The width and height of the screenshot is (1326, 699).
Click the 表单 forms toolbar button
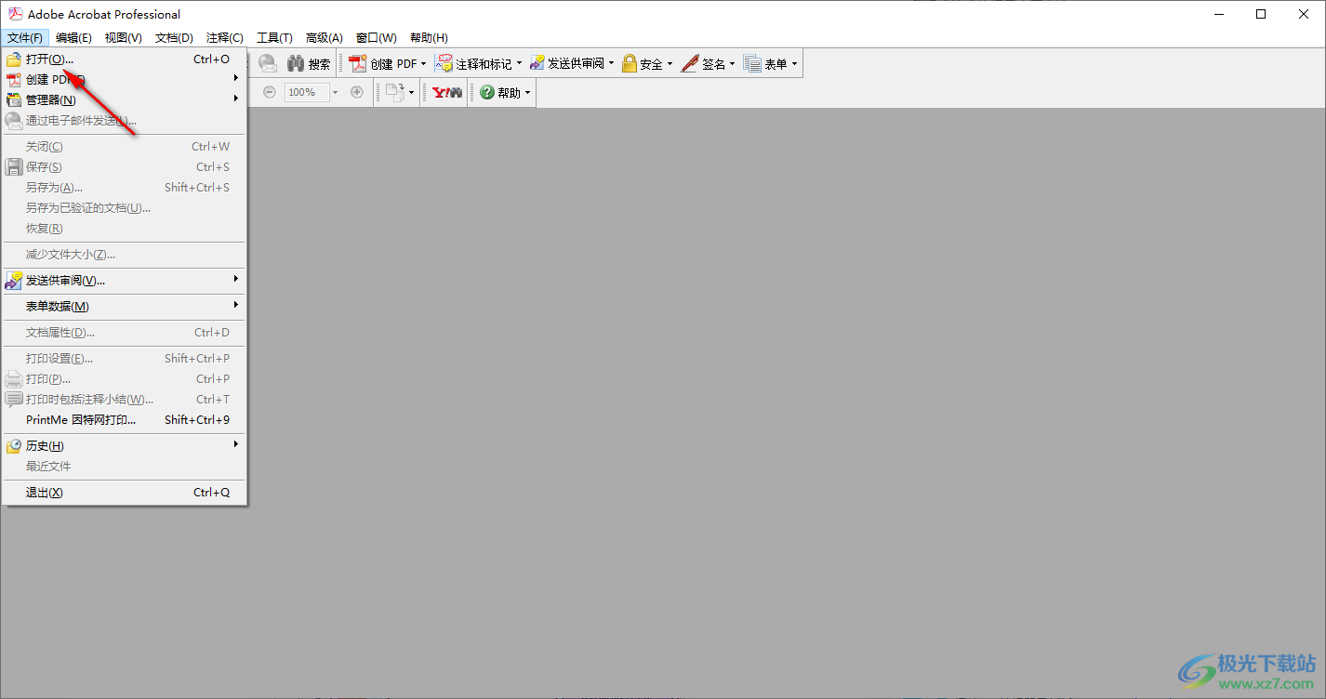765,63
